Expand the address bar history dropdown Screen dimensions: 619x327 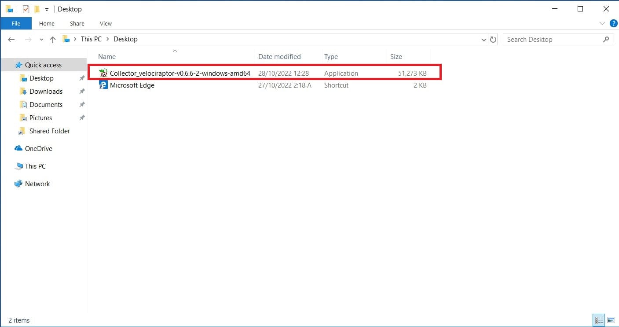tap(484, 40)
